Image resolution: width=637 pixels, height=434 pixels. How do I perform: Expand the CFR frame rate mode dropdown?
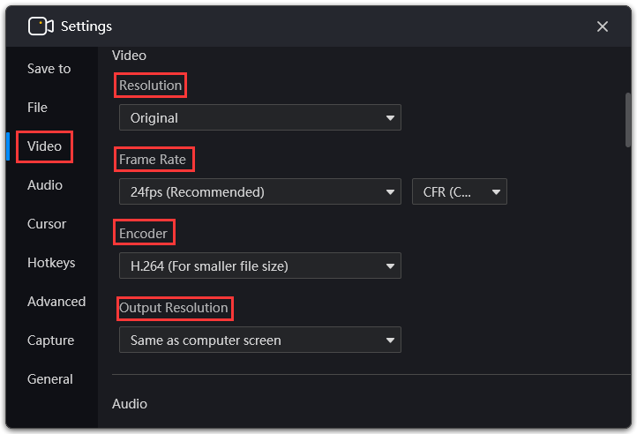460,191
